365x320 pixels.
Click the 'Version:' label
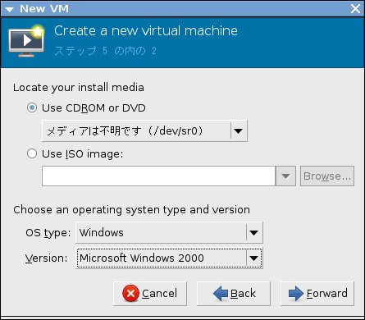(46, 258)
